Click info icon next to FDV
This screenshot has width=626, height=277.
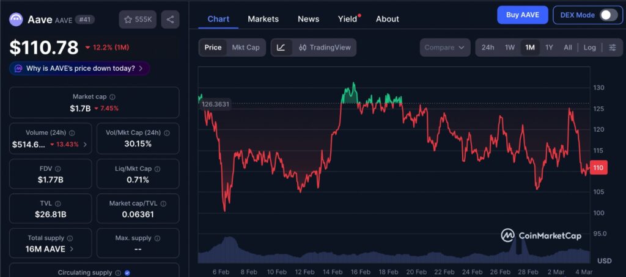(x=58, y=169)
